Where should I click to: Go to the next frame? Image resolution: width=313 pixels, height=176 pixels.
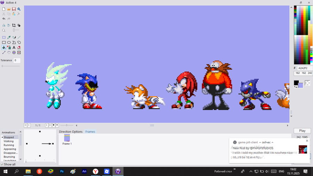click(47, 125)
